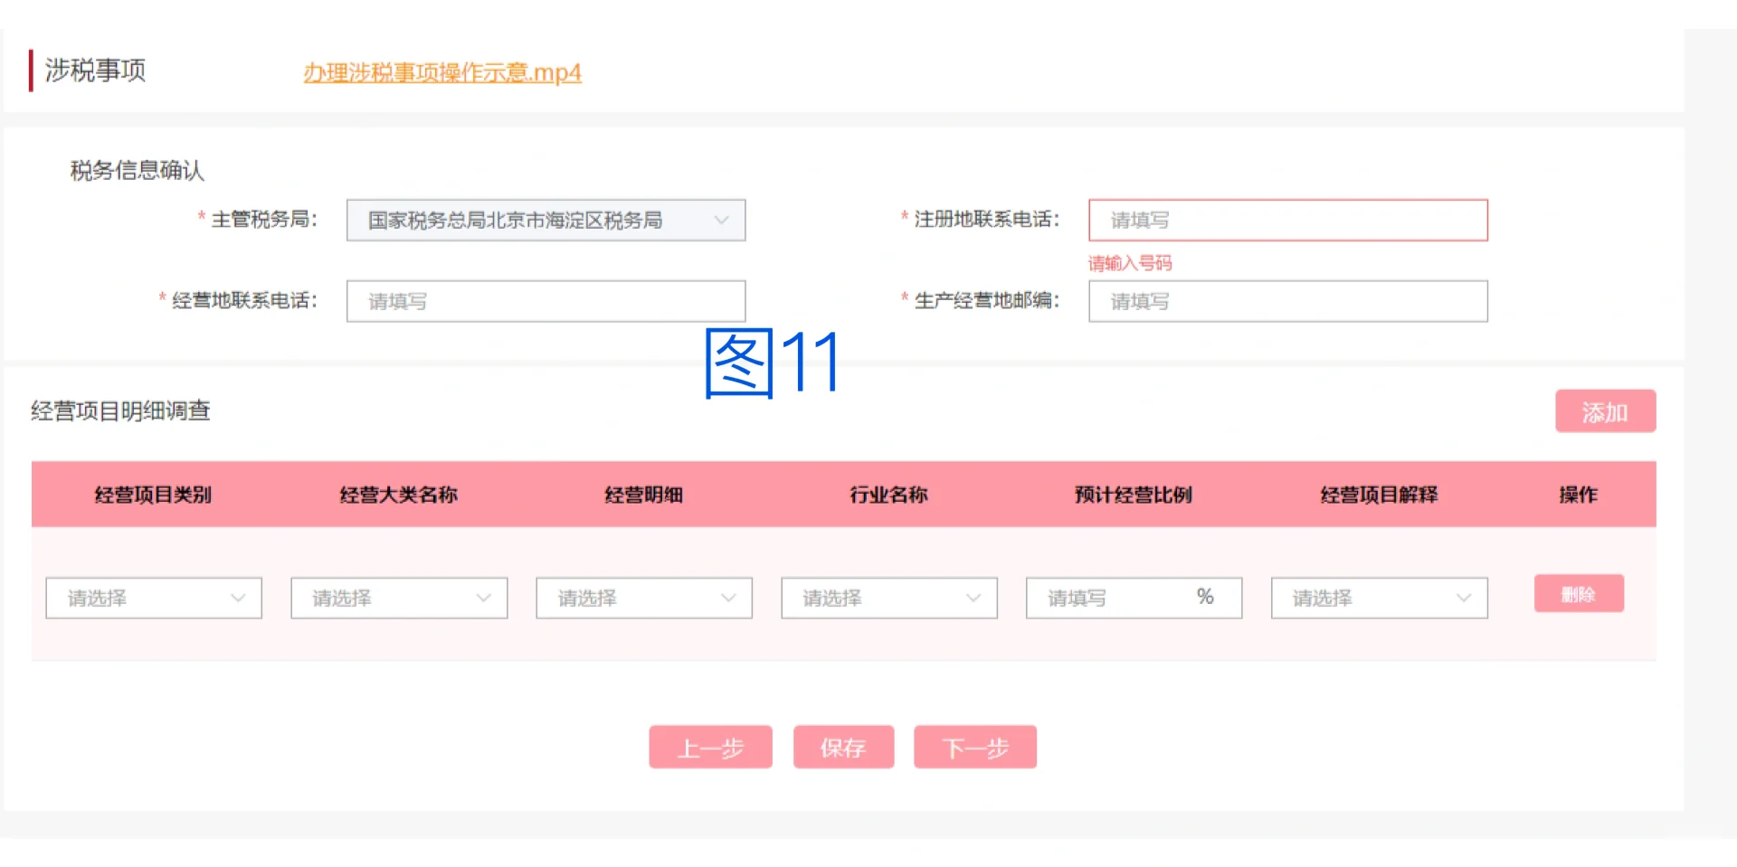Click the 生产经营地邮编 input field
The image size is (1737, 867).
pyautogui.click(x=1286, y=301)
